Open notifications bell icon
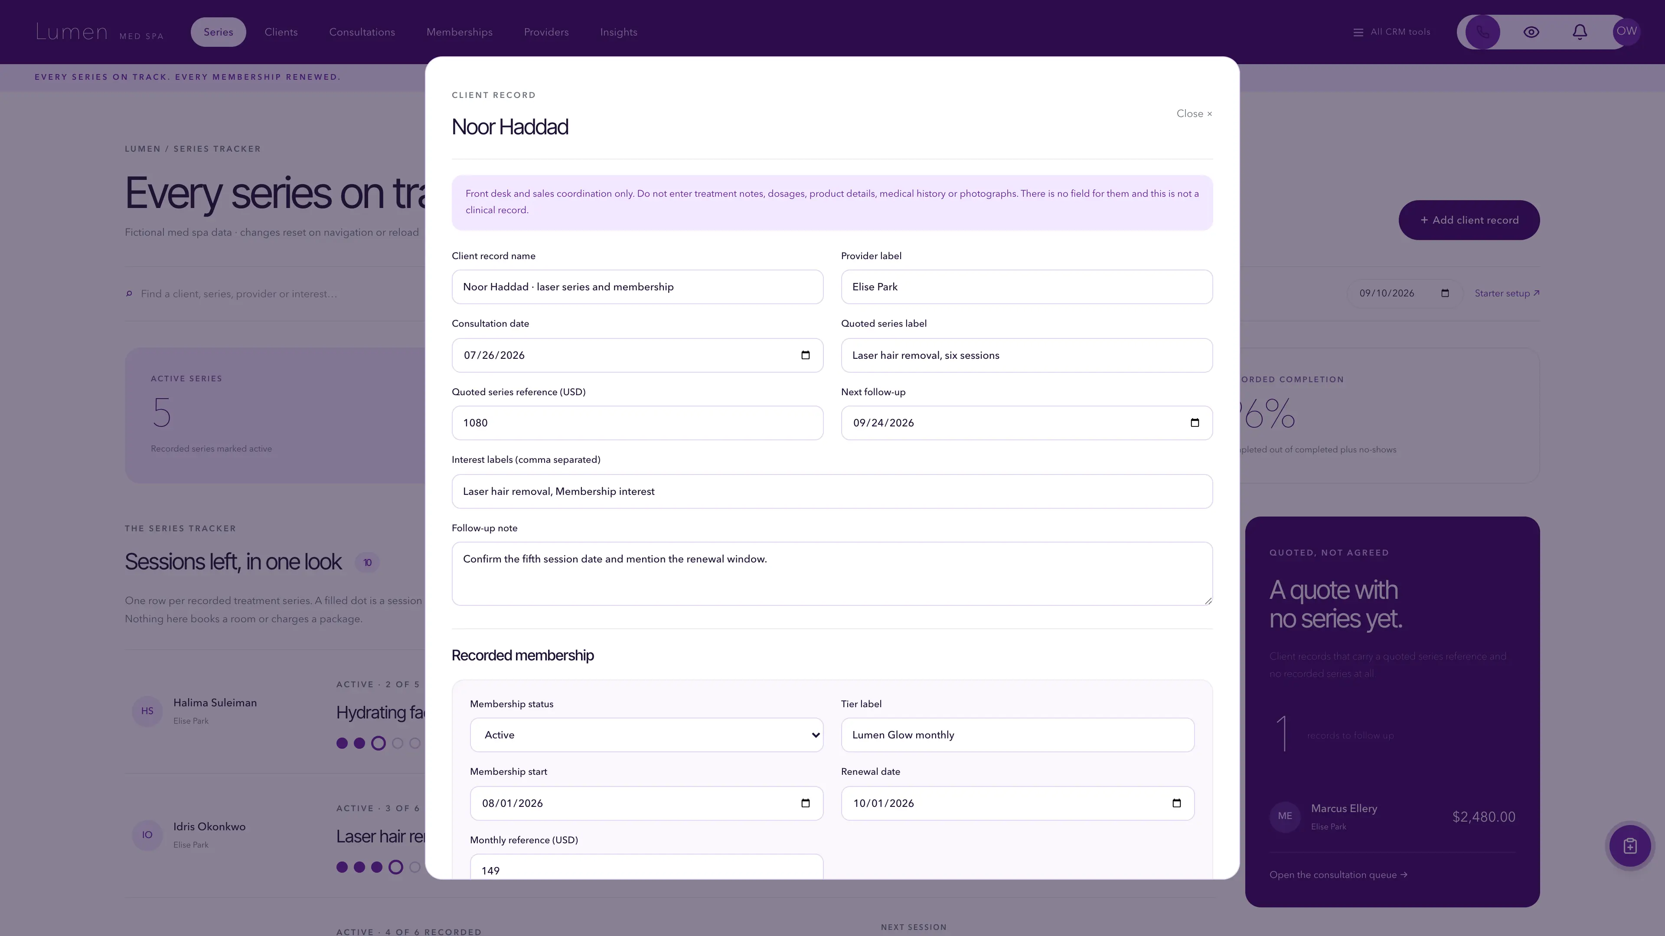Screen dimensions: 1665x936 [x=1580, y=32]
